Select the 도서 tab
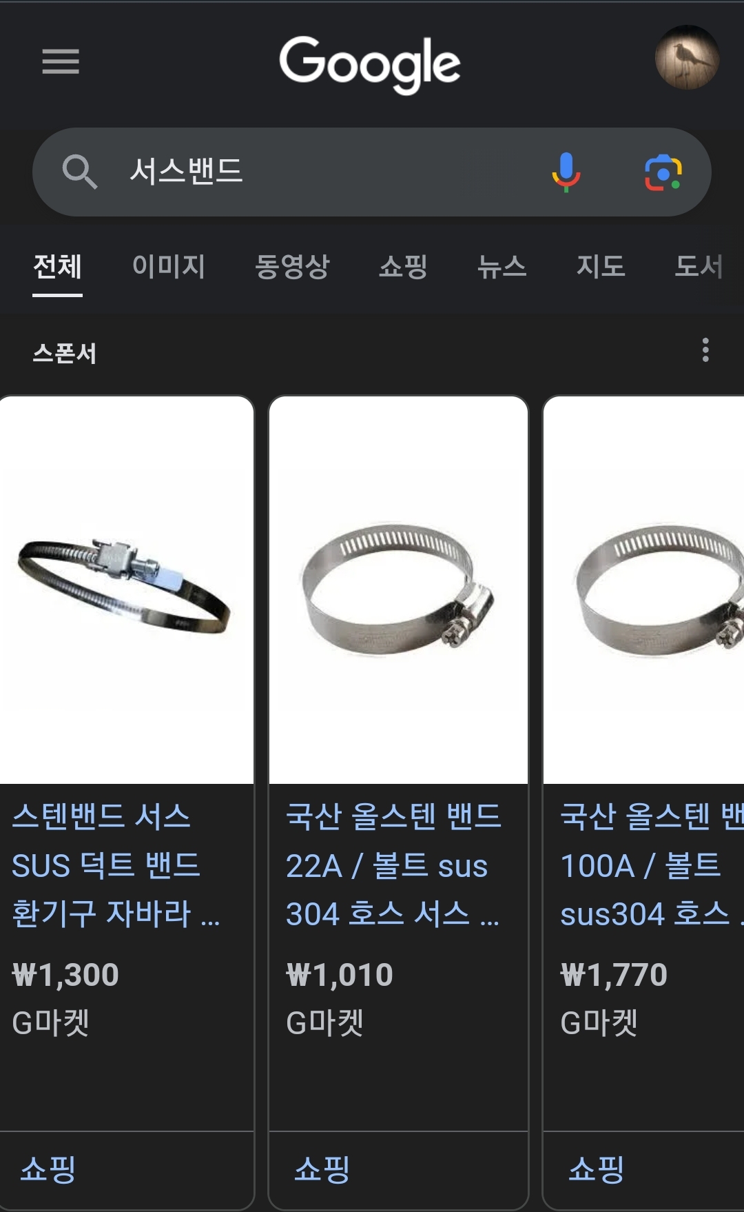The height and width of the screenshot is (1212, 744). 699,266
